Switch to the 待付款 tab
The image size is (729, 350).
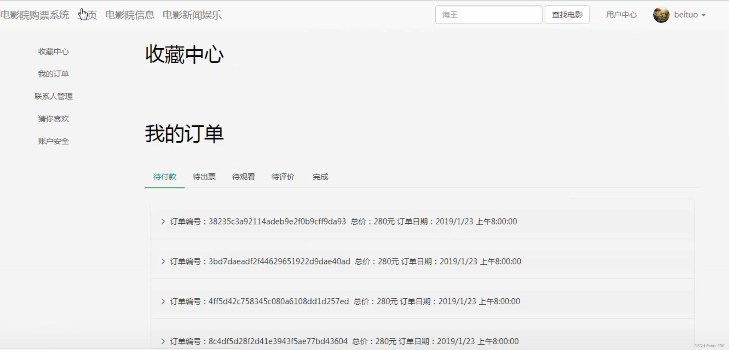pos(165,177)
